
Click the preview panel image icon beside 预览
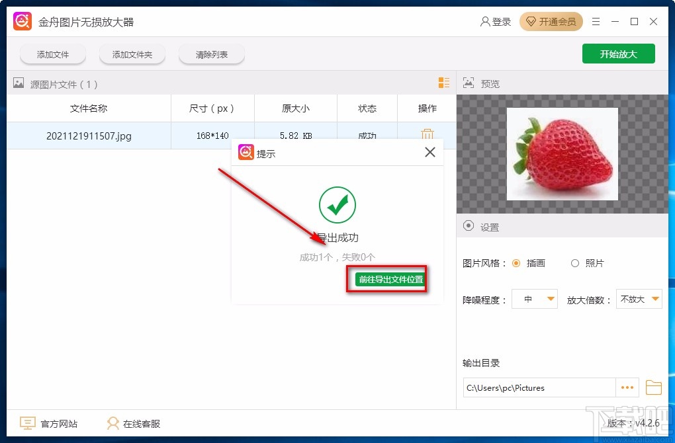click(x=469, y=83)
